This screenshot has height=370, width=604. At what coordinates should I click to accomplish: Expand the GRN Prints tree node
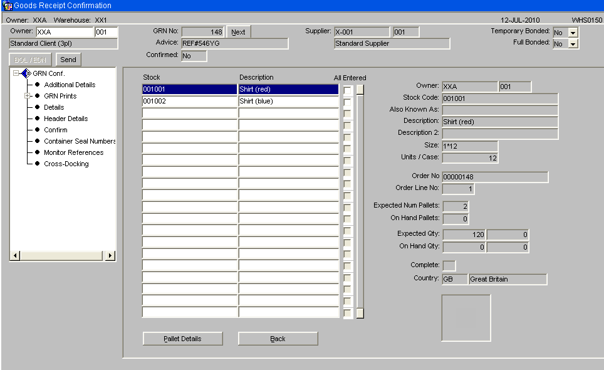(28, 95)
